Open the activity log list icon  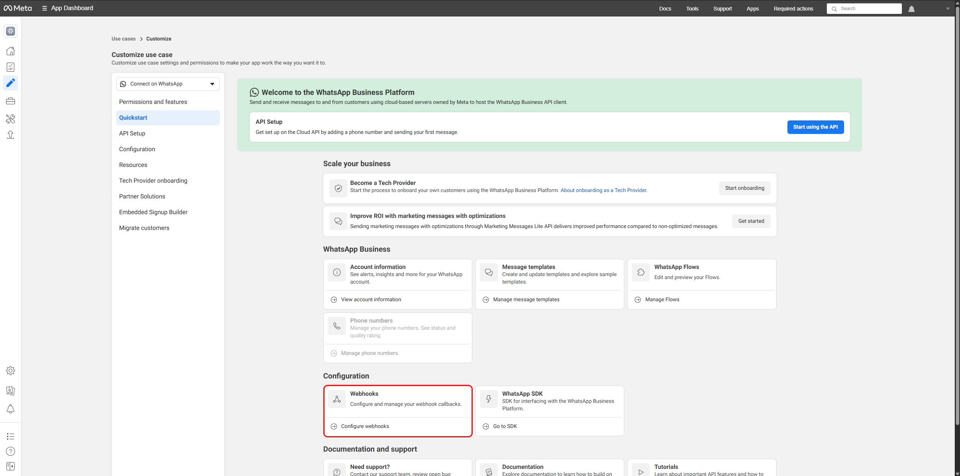(11, 436)
